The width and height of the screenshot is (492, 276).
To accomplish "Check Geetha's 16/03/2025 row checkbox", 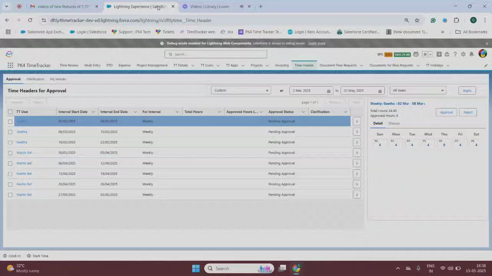I will (x=10, y=142).
